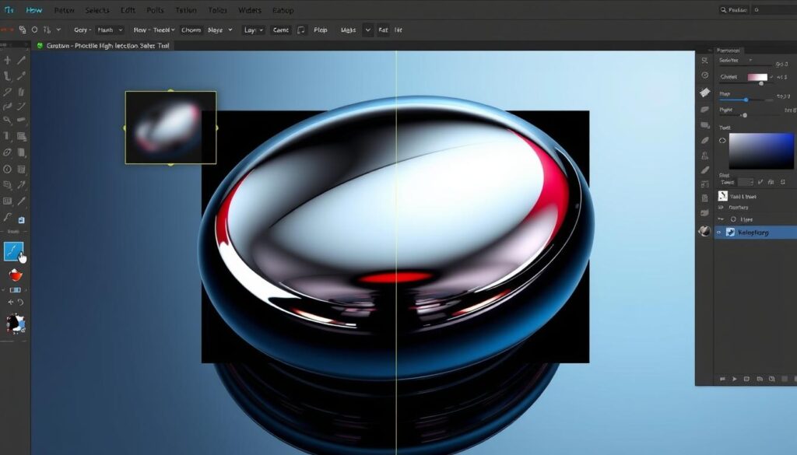
Task: Toggle the Chom option in options bar
Action: coord(191,30)
